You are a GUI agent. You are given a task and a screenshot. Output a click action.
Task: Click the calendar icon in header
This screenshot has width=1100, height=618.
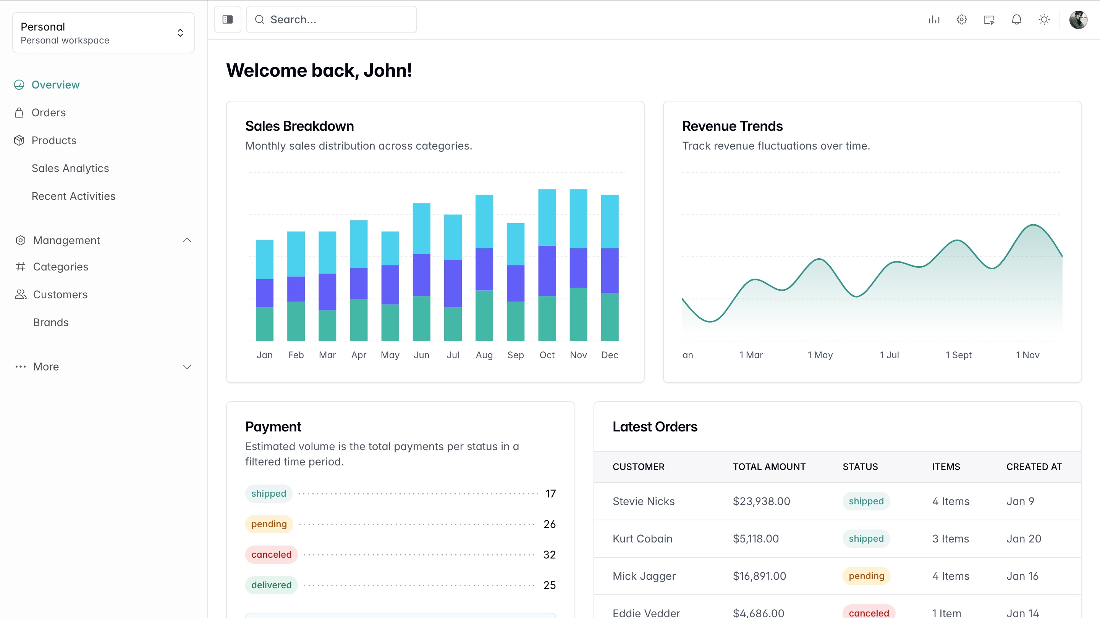[x=989, y=19]
